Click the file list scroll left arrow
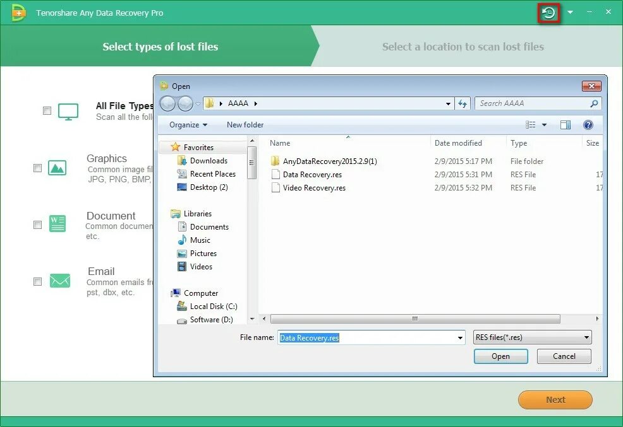Screen dimensions: 623x427 click(x=264, y=319)
